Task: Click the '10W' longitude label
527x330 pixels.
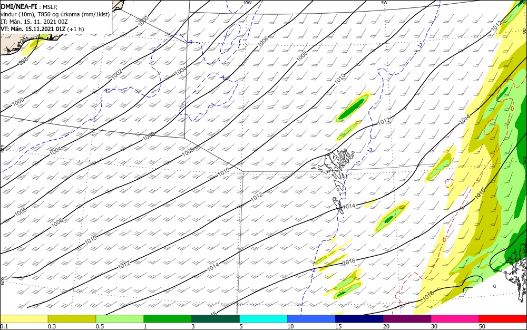Action: [247, 3]
